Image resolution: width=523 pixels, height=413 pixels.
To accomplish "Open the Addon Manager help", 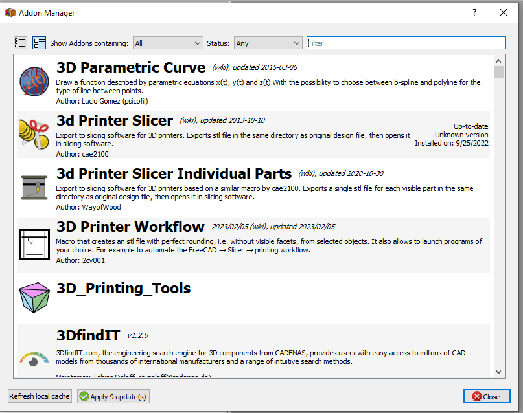I will point(474,12).
